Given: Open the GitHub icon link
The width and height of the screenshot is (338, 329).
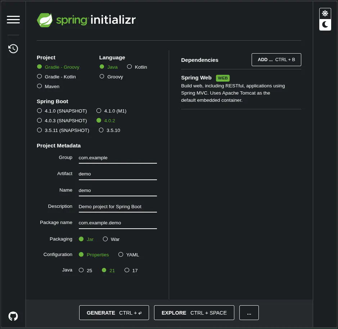Looking at the screenshot, I should tap(13, 316).
